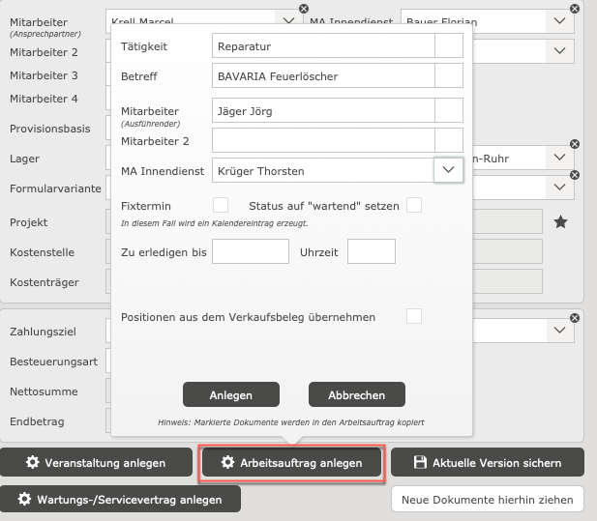Click the Mitarbeiter 3 label
Viewport: 597px width, 521px height.
pyautogui.click(x=44, y=75)
